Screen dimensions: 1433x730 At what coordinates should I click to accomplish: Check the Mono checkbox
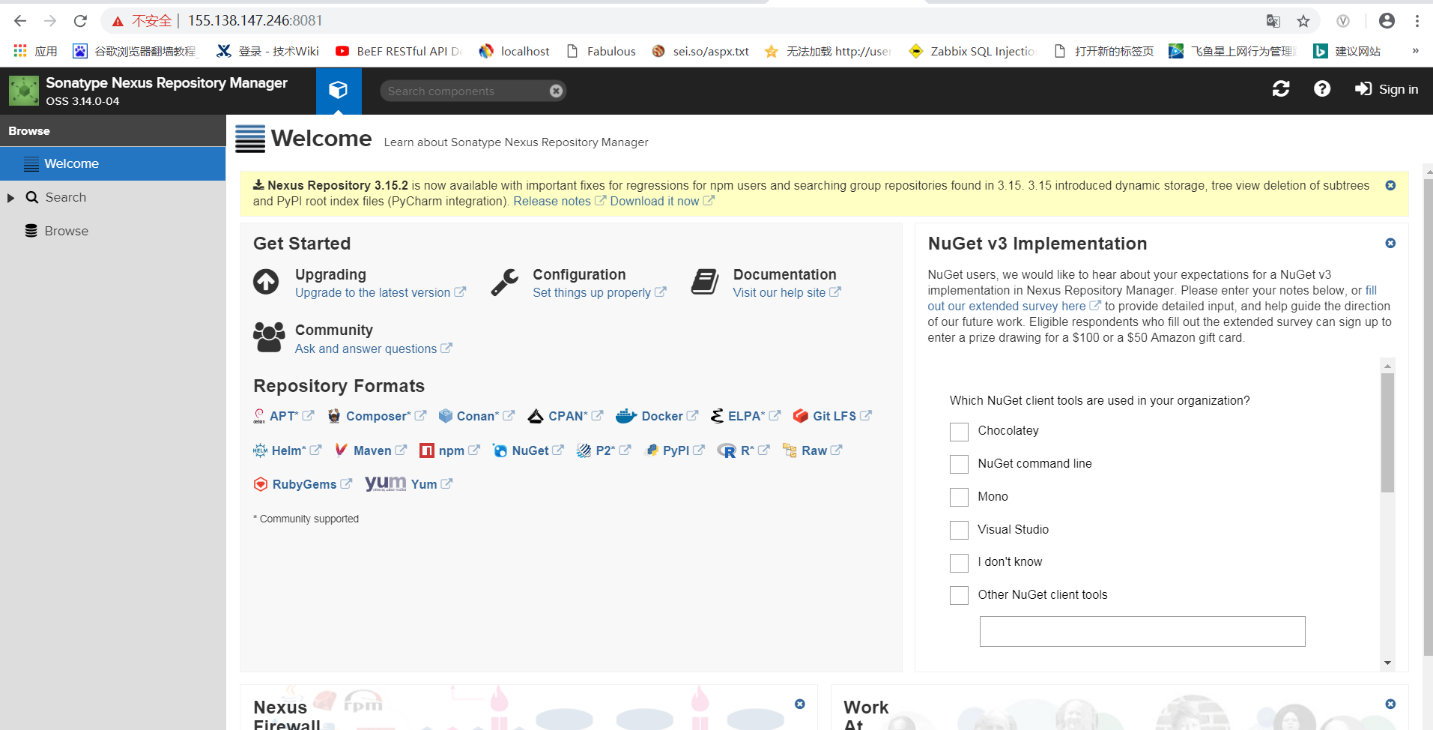coord(959,497)
